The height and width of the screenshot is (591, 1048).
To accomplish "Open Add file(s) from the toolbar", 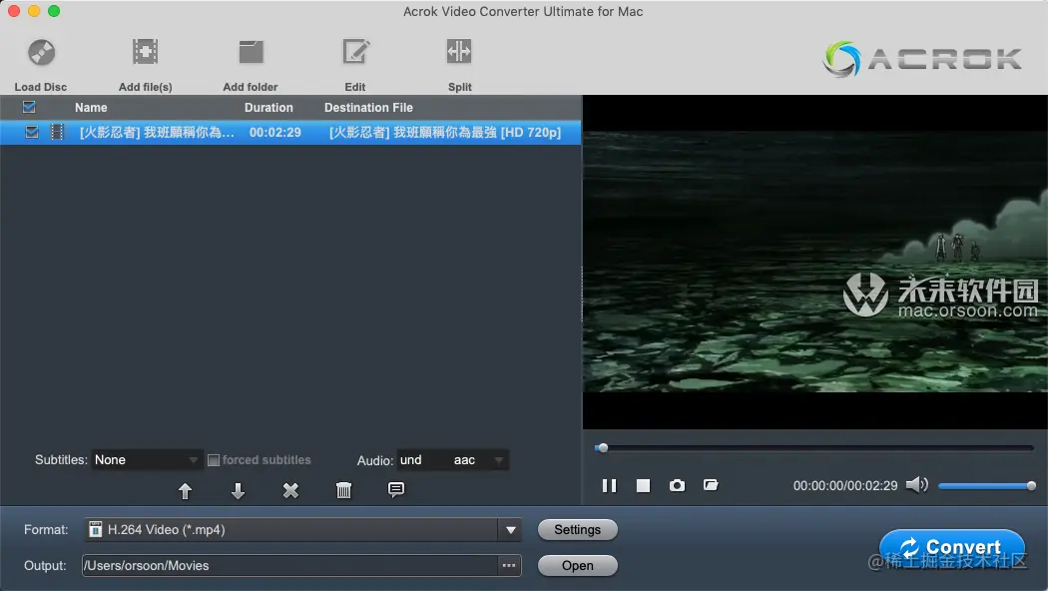I will [x=145, y=52].
